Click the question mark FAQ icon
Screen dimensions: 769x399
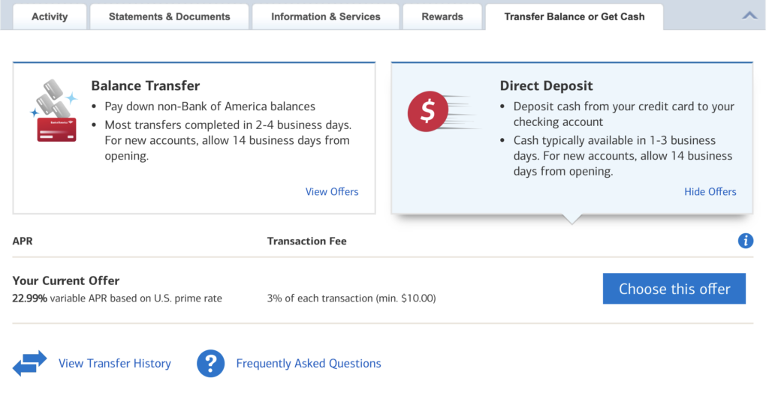point(211,363)
